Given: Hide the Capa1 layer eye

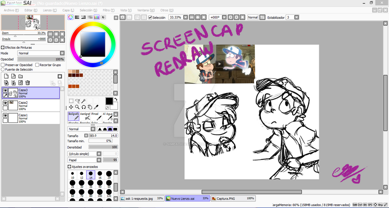Looking at the screenshot, I should [x=5, y=115].
